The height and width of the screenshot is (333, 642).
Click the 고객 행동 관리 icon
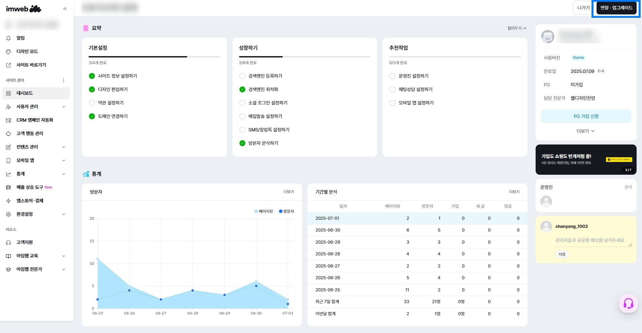[8, 134]
